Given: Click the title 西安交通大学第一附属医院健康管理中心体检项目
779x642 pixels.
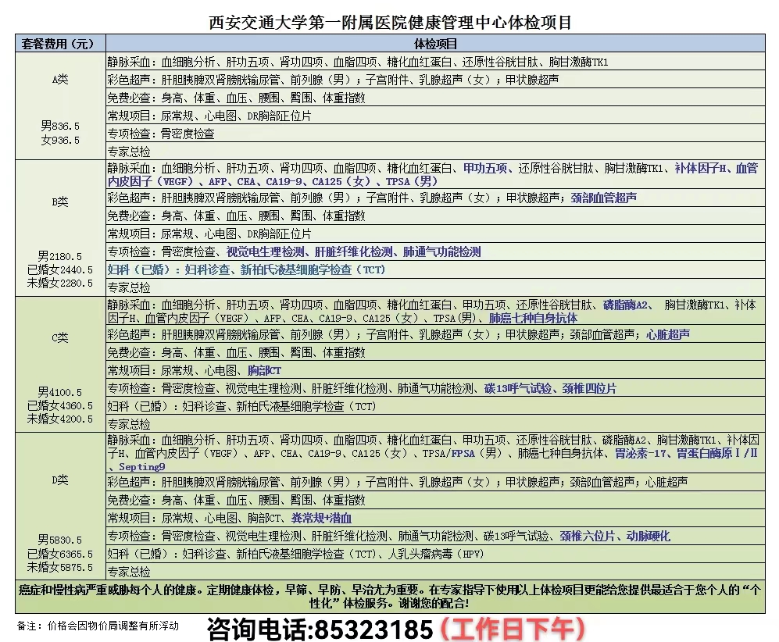Looking at the screenshot, I should point(390,23).
